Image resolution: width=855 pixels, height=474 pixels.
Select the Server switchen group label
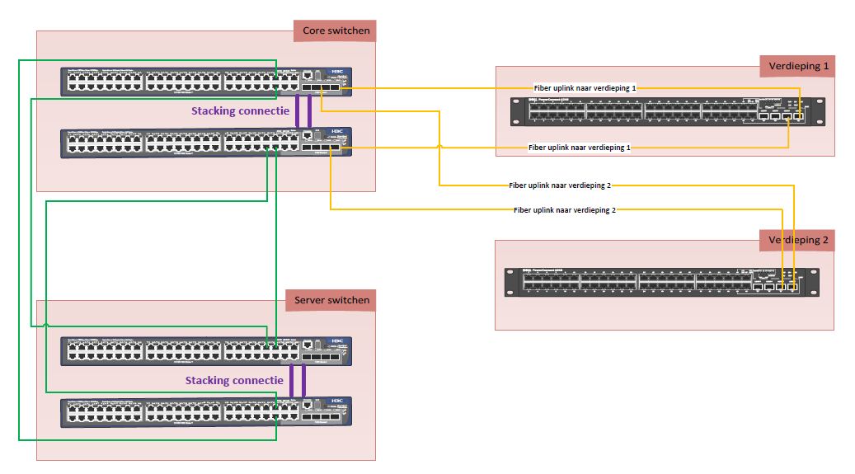pos(331,301)
